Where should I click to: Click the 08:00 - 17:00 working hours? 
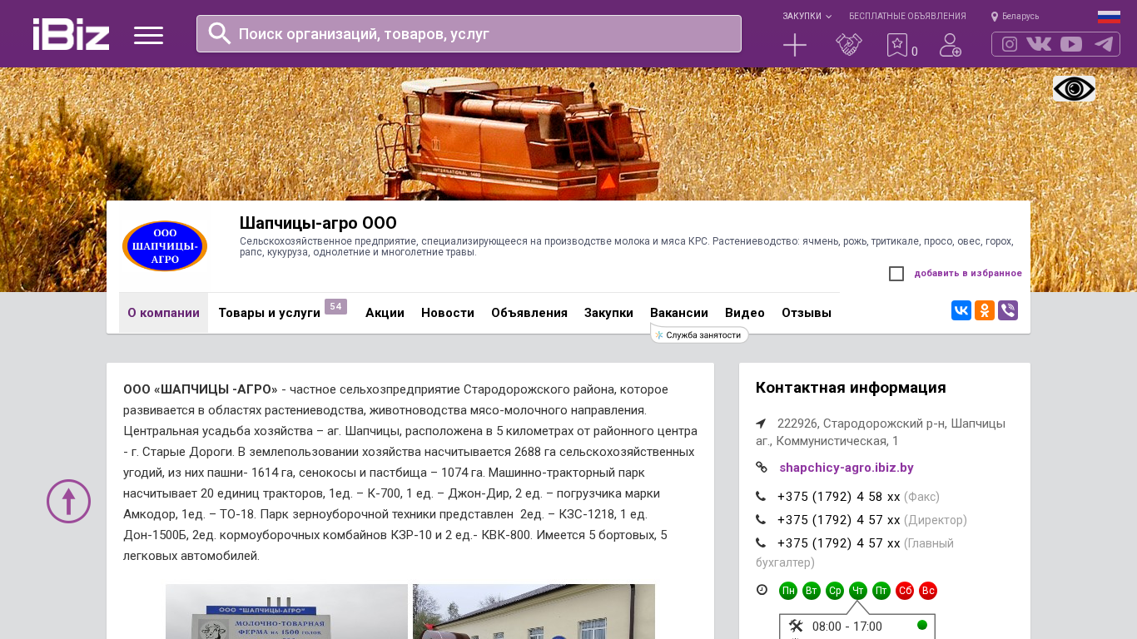click(x=847, y=627)
